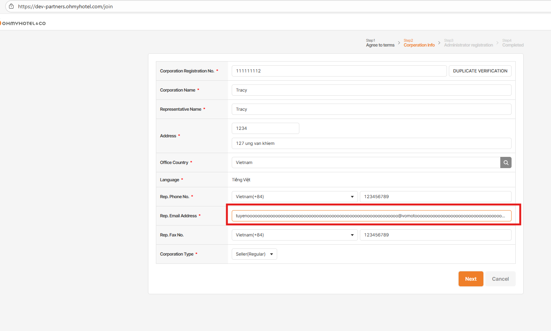Click the site lock icon in address bar
This screenshot has width=551, height=331.
[11, 6]
